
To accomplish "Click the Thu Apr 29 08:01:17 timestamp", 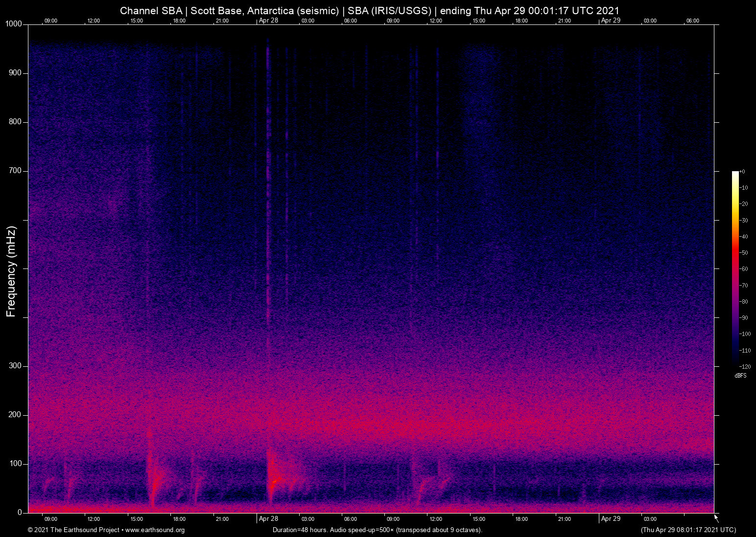I will (x=688, y=530).
